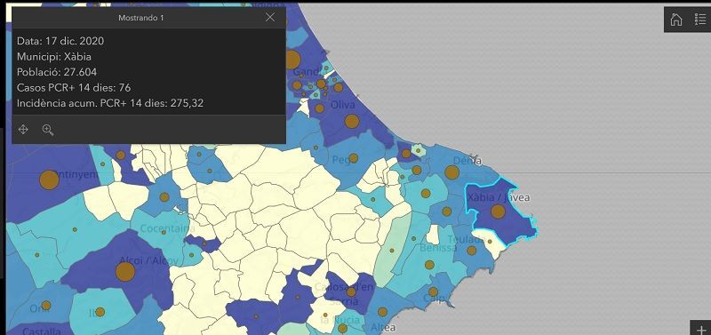Click the Cocentaina map label

click(x=167, y=228)
